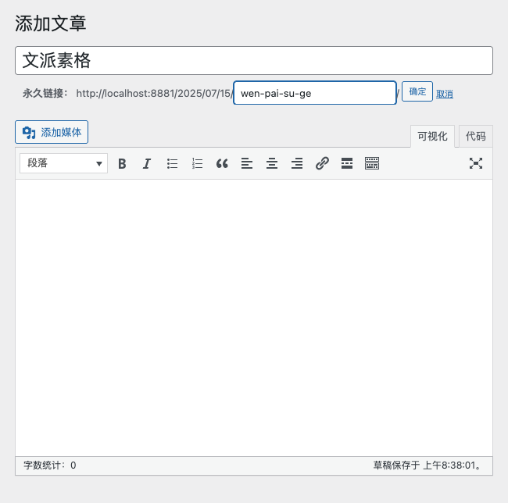This screenshot has height=503, width=508.
Task: Confirm the permalink with 确定
Action: pos(417,91)
